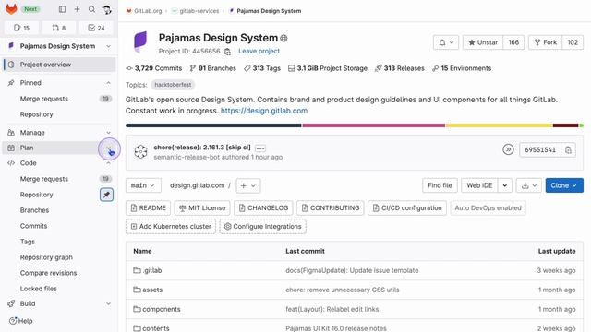Open notification bell dropdown

(x=446, y=42)
